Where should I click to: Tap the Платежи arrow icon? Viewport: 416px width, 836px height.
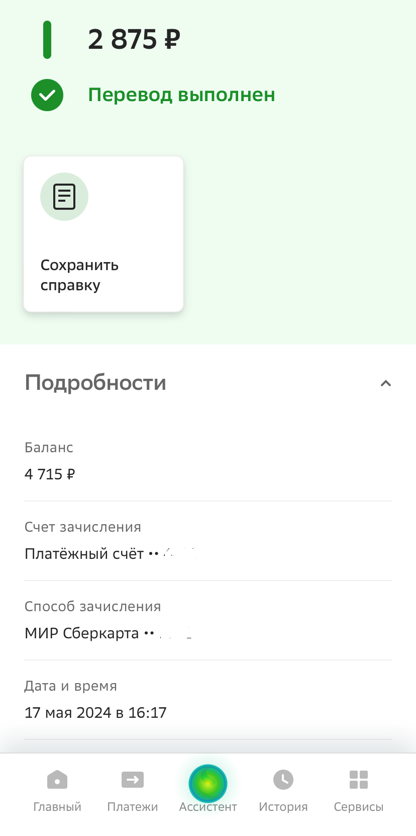point(133,780)
